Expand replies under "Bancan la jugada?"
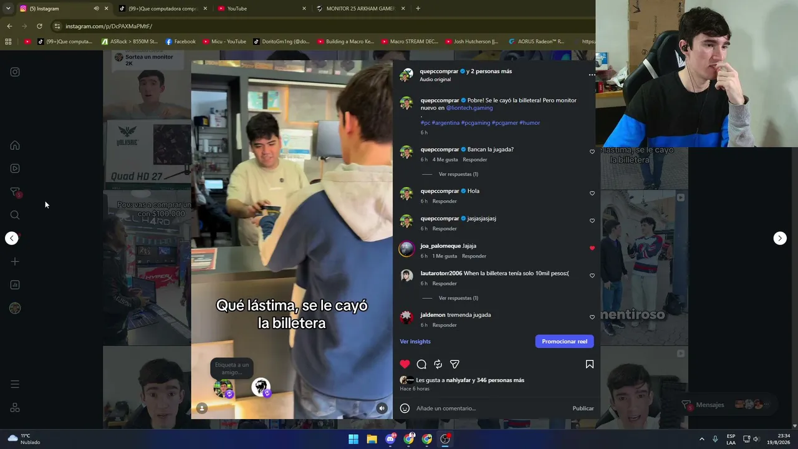The image size is (798, 449). [458, 175]
